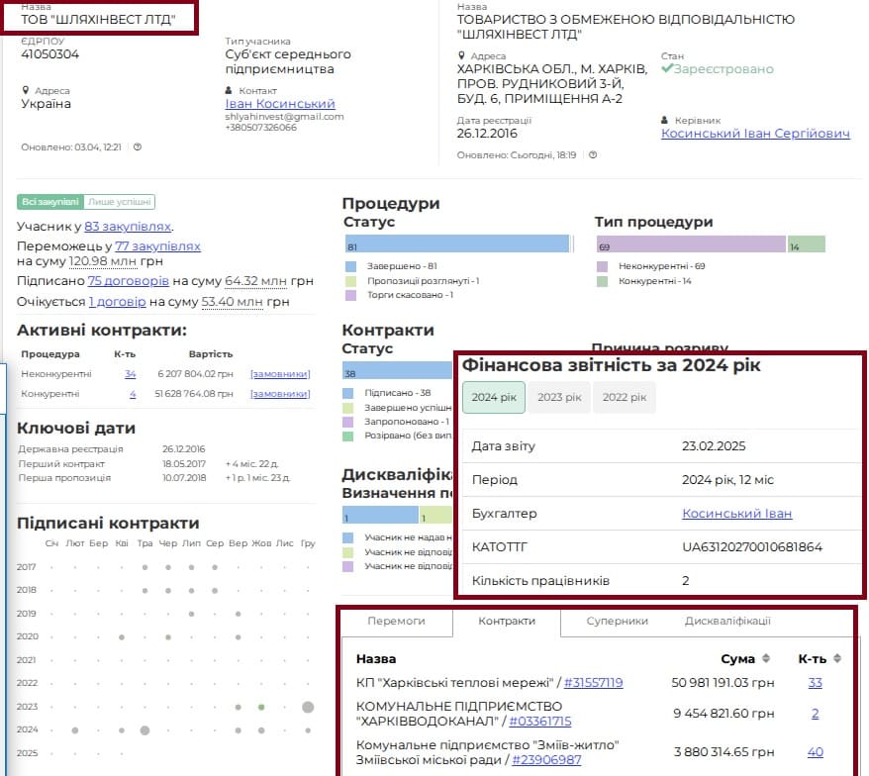Click the person icon beside 'Керівник' label
The image size is (869, 776).
click(666, 120)
